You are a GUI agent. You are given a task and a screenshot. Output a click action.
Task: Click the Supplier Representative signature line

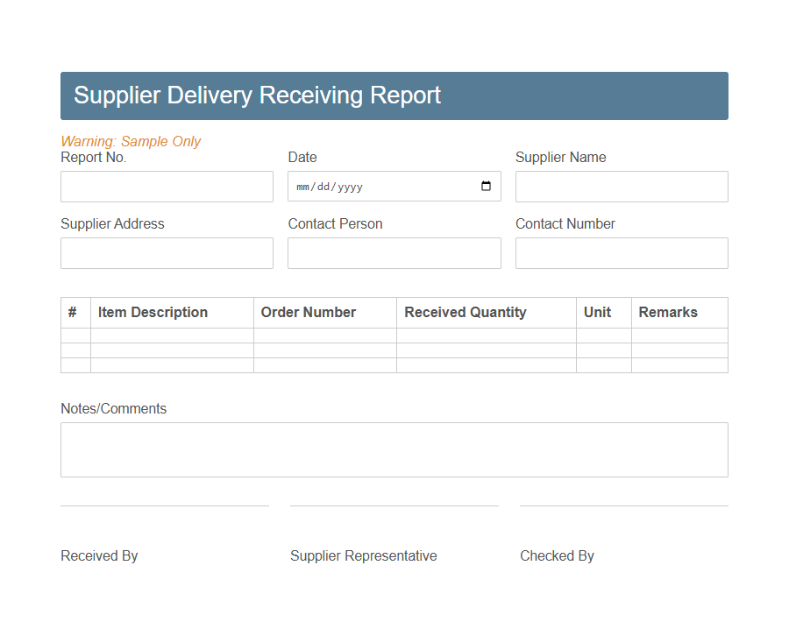394,505
